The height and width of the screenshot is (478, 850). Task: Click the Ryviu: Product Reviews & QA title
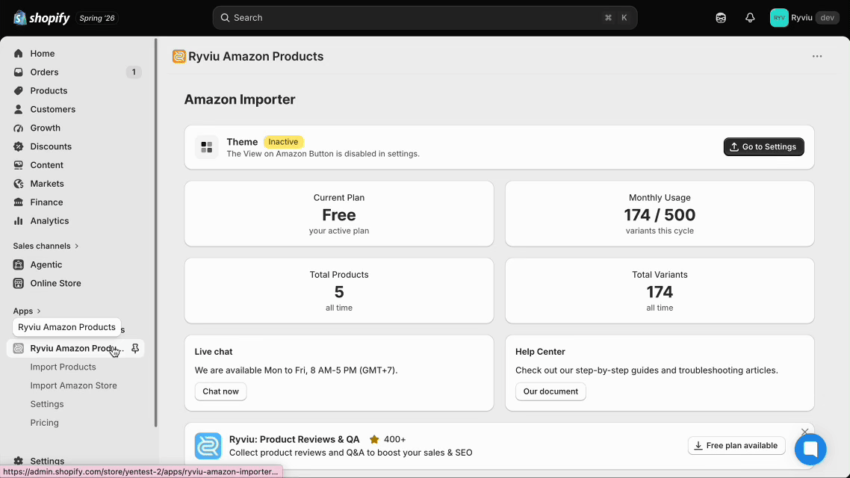click(294, 439)
